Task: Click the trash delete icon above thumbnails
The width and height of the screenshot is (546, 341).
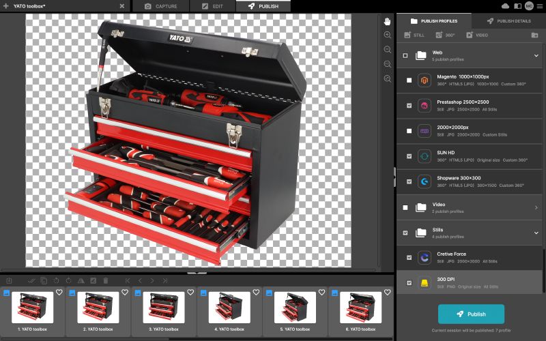Action: (x=105, y=280)
